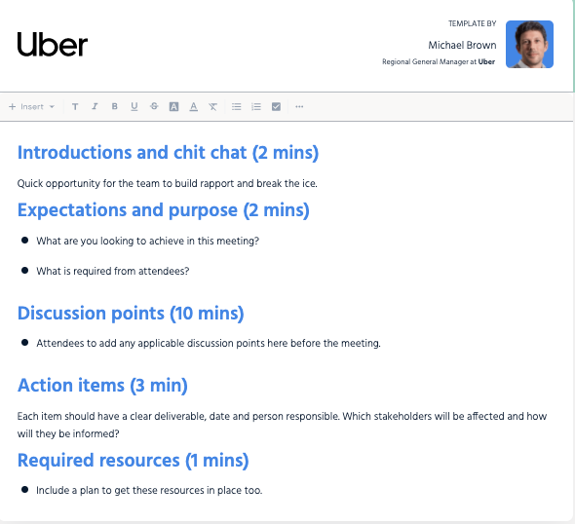The image size is (575, 524).
Task: Click the text style T icon
Action: click(75, 106)
